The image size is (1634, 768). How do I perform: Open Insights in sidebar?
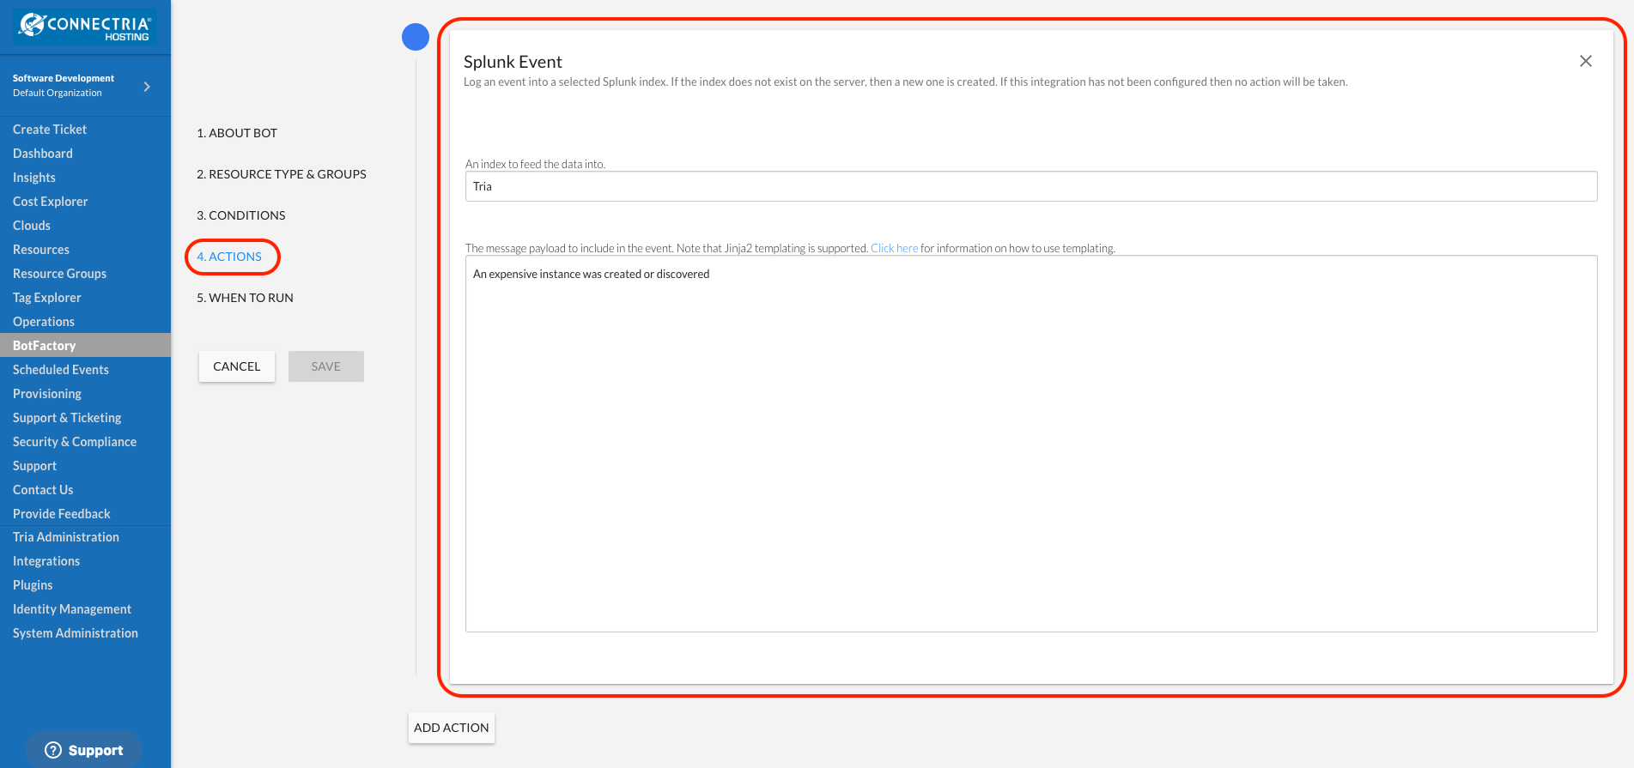(34, 178)
